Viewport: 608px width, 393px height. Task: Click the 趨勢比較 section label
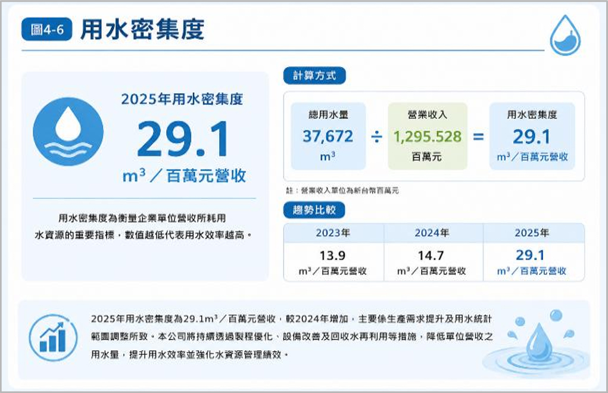pos(314,210)
